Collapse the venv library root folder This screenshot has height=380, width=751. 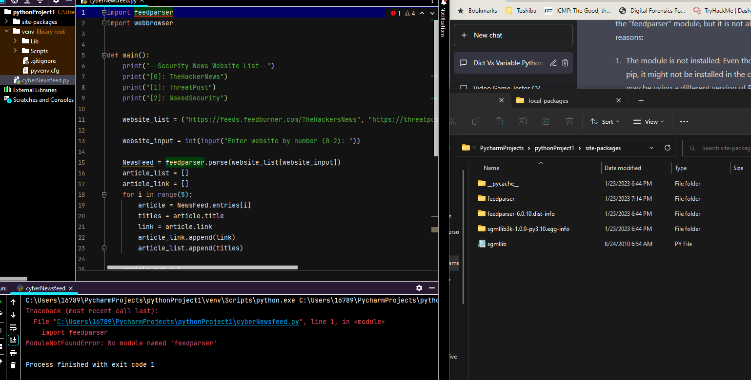6,31
